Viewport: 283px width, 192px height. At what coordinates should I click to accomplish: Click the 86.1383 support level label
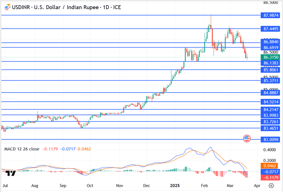270,63
